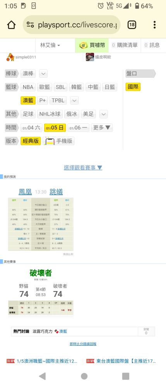Image resolution: width=166 pixels, height=387 pixels.
Task: Tap the Android recent apps square
Action: [x=125, y=376]
